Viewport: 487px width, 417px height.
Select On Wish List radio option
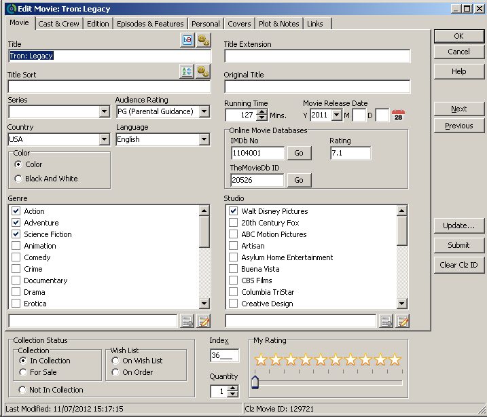115,361
